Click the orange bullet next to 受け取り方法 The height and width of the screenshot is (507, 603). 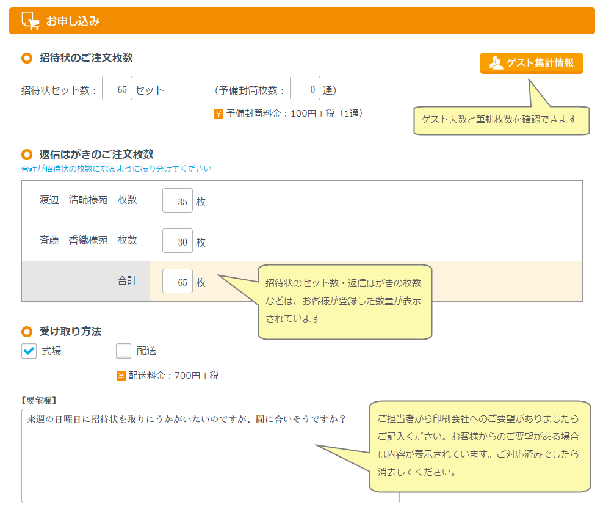(x=26, y=332)
